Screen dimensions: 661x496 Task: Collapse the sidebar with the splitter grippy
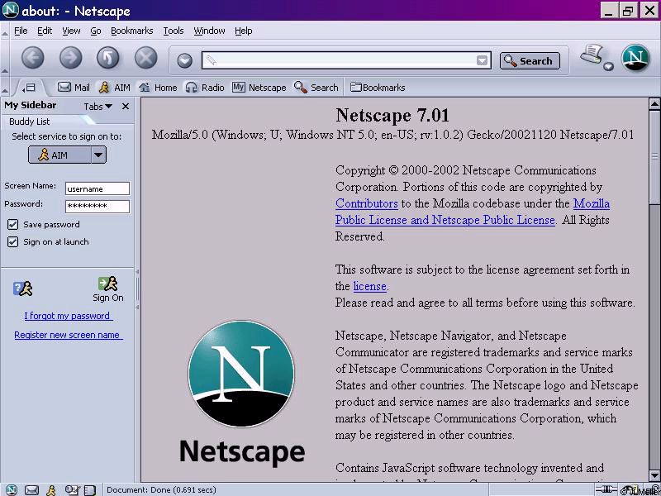[137, 290]
